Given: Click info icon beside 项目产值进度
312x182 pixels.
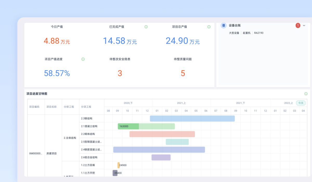Looking at the screenshot, I should (x=83, y=59).
